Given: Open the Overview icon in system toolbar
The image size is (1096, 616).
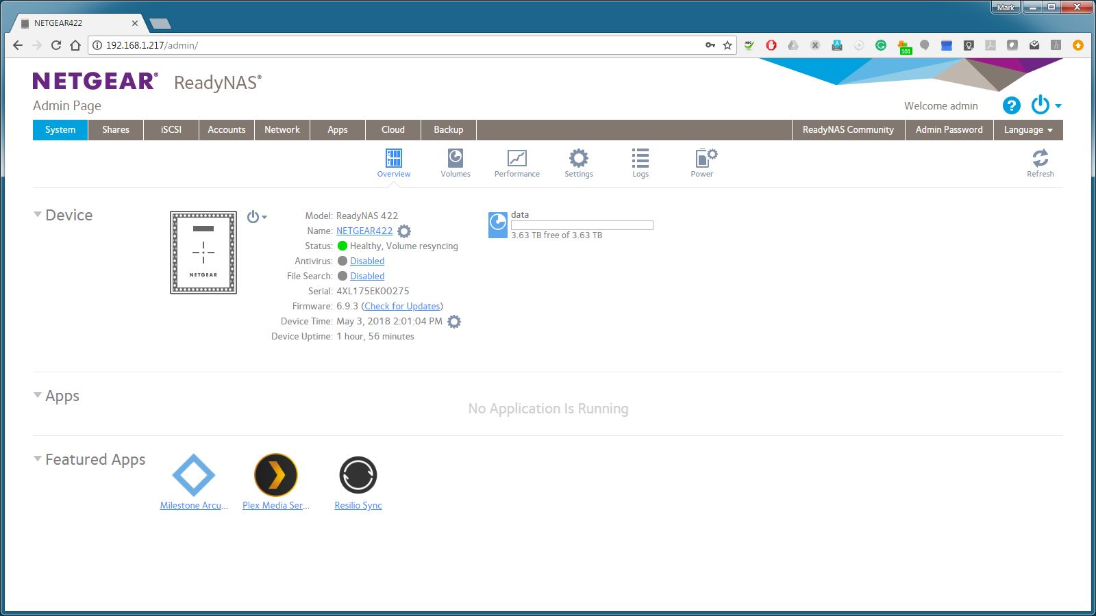Looking at the screenshot, I should pos(394,158).
